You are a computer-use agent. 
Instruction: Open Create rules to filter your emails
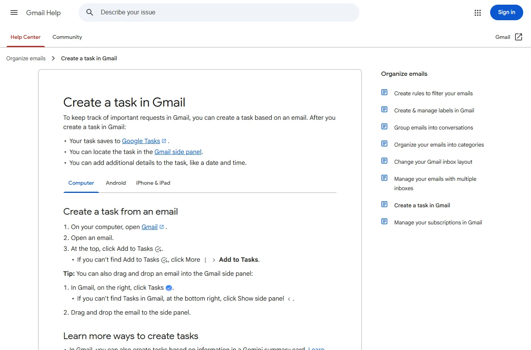pyautogui.click(x=433, y=93)
